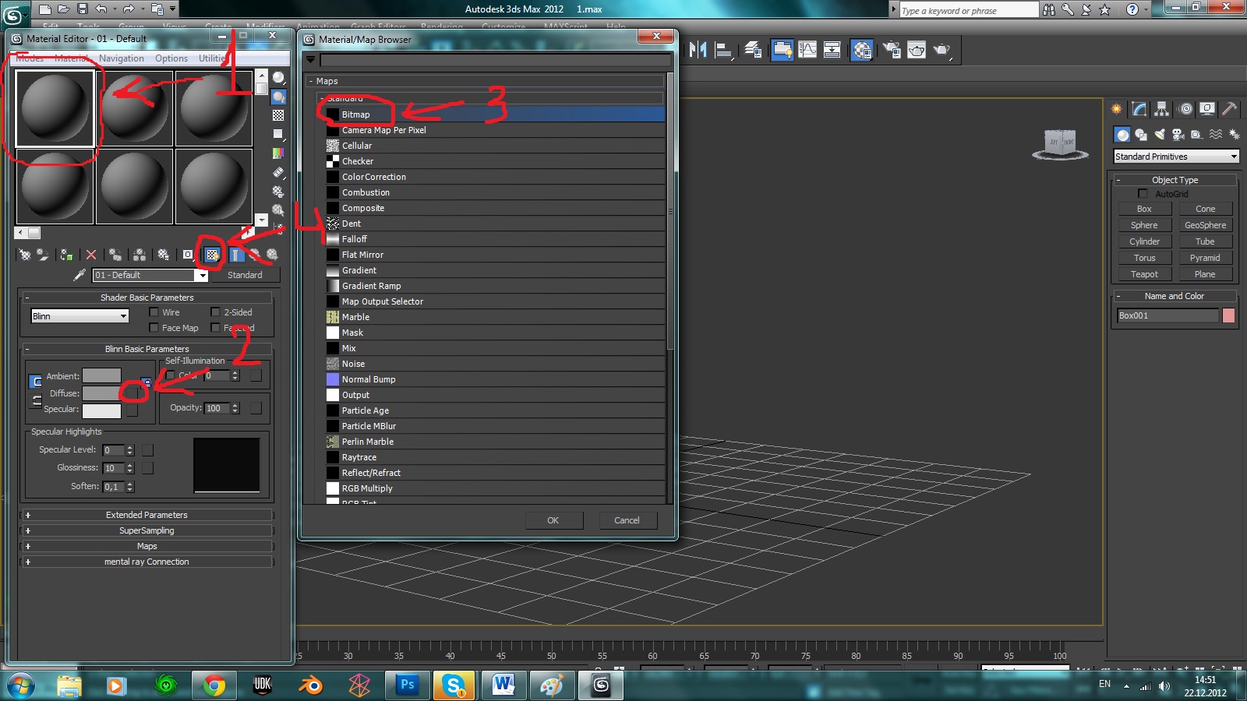Click Sample Type sphere icon in Material Editor
The image size is (1247, 701).
point(278,78)
